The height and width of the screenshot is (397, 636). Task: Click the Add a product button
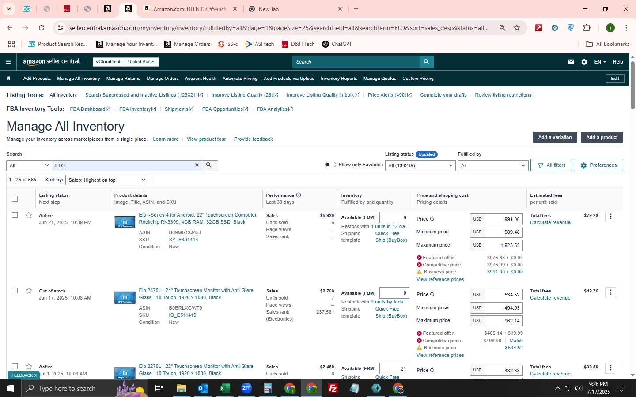[602, 137]
